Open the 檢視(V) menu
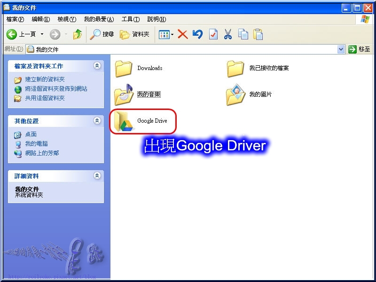The width and height of the screenshot is (376, 282). [67, 19]
